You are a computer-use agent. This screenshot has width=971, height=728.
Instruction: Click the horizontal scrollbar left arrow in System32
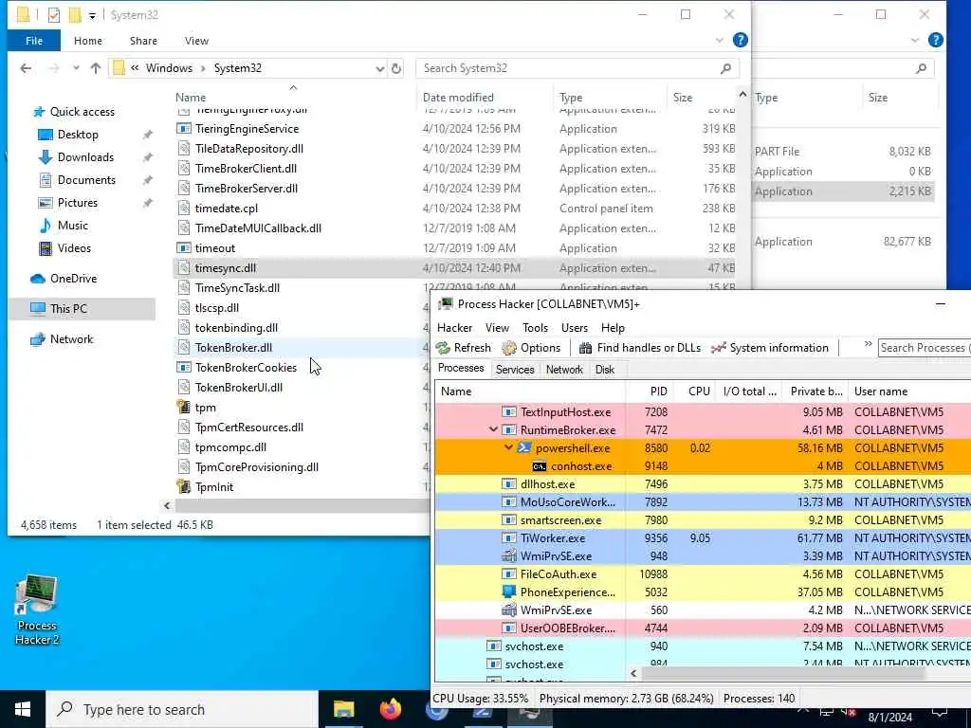(x=167, y=506)
